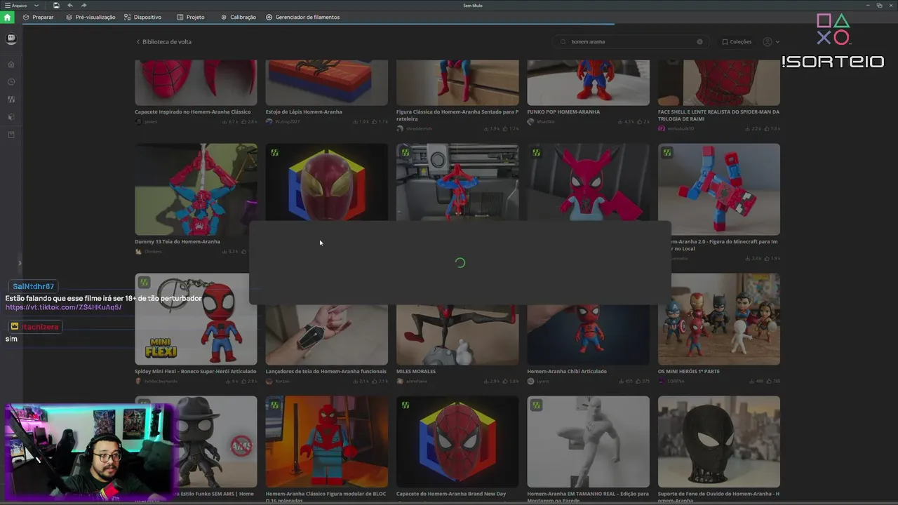Open the Spidey Mini Flexi thumbnail

pyautogui.click(x=196, y=319)
